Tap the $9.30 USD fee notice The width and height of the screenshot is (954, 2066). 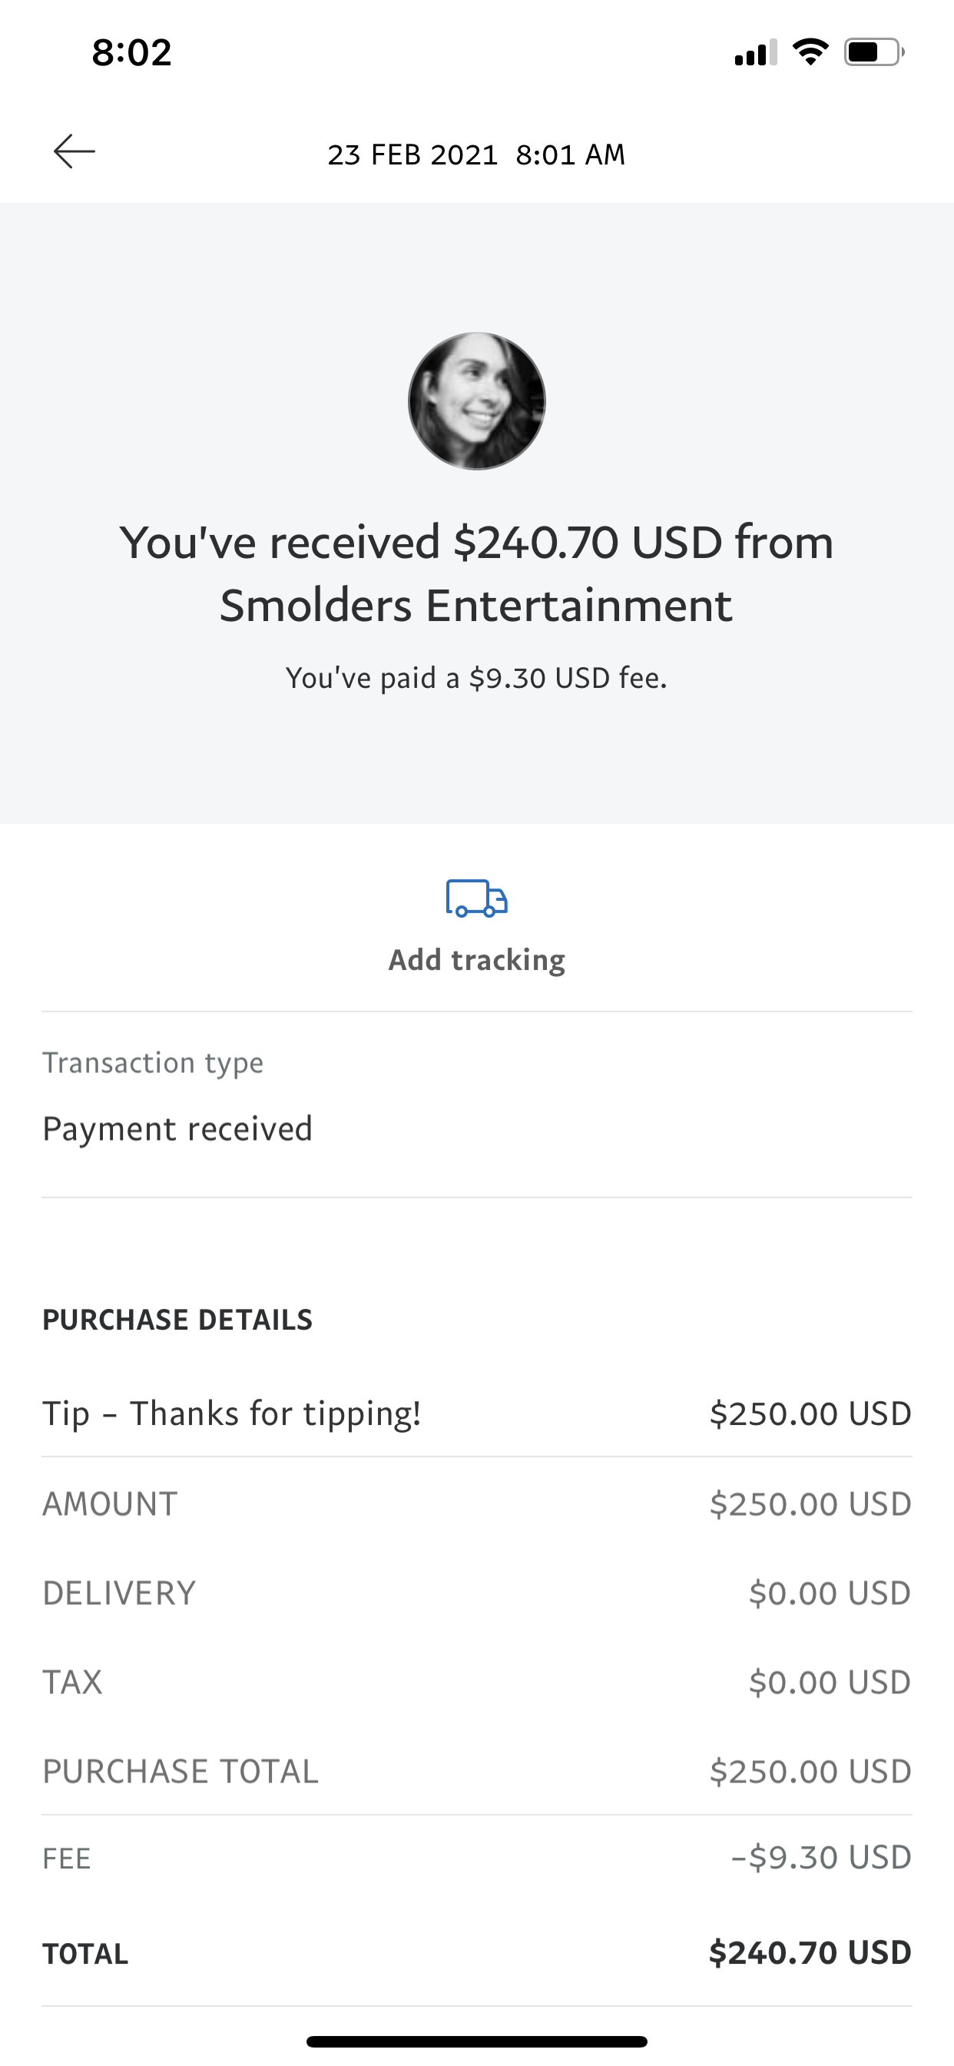coord(477,679)
